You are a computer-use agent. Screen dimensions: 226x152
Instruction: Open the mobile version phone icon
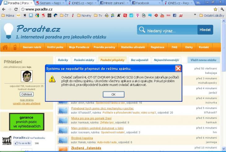[x=15, y=47]
